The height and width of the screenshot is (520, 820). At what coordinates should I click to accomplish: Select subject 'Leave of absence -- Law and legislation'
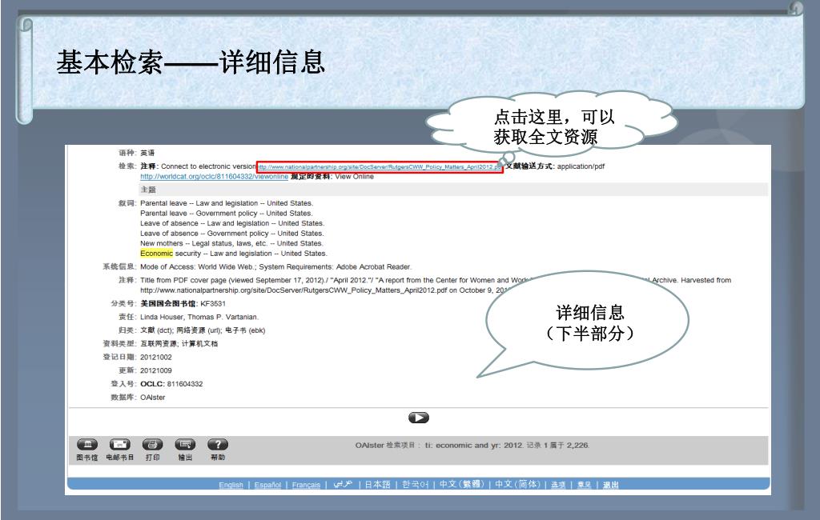(x=232, y=223)
